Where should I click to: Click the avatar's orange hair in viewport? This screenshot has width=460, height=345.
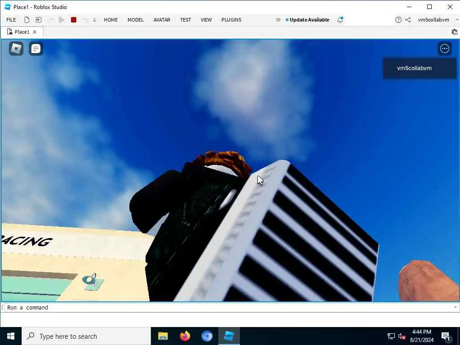[x=223, y=161]
